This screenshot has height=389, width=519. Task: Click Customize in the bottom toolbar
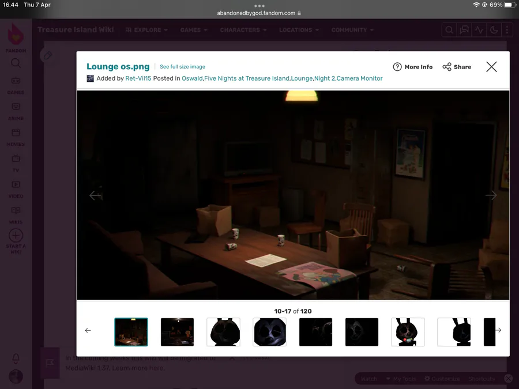point(442,379)
